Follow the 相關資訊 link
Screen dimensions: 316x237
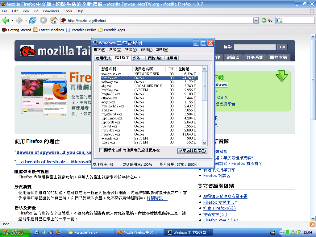(157, 198)
